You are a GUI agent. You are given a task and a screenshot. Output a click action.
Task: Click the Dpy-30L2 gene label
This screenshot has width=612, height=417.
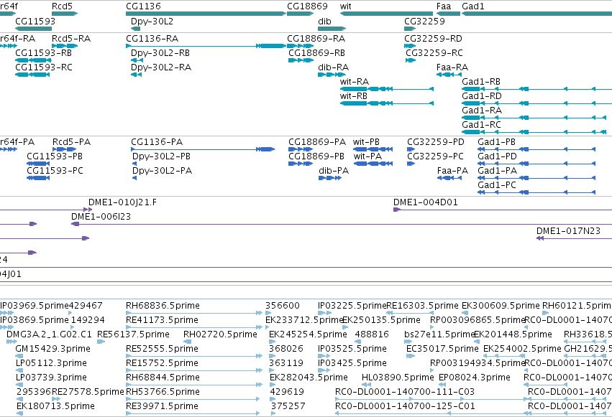pyautogui.click(x=152, y=22)
